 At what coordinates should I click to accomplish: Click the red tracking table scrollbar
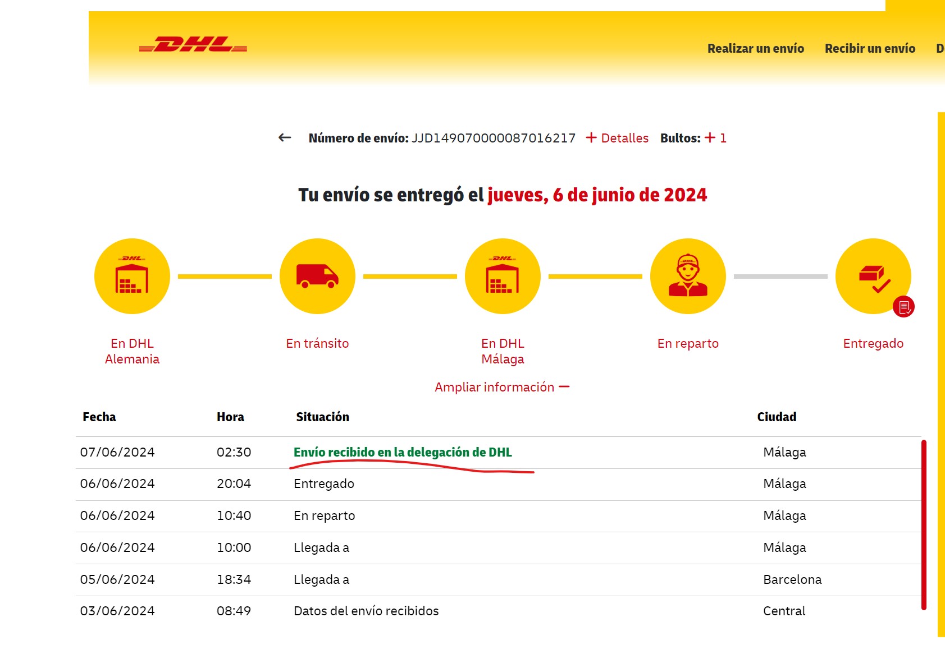(x=924, y=524)
